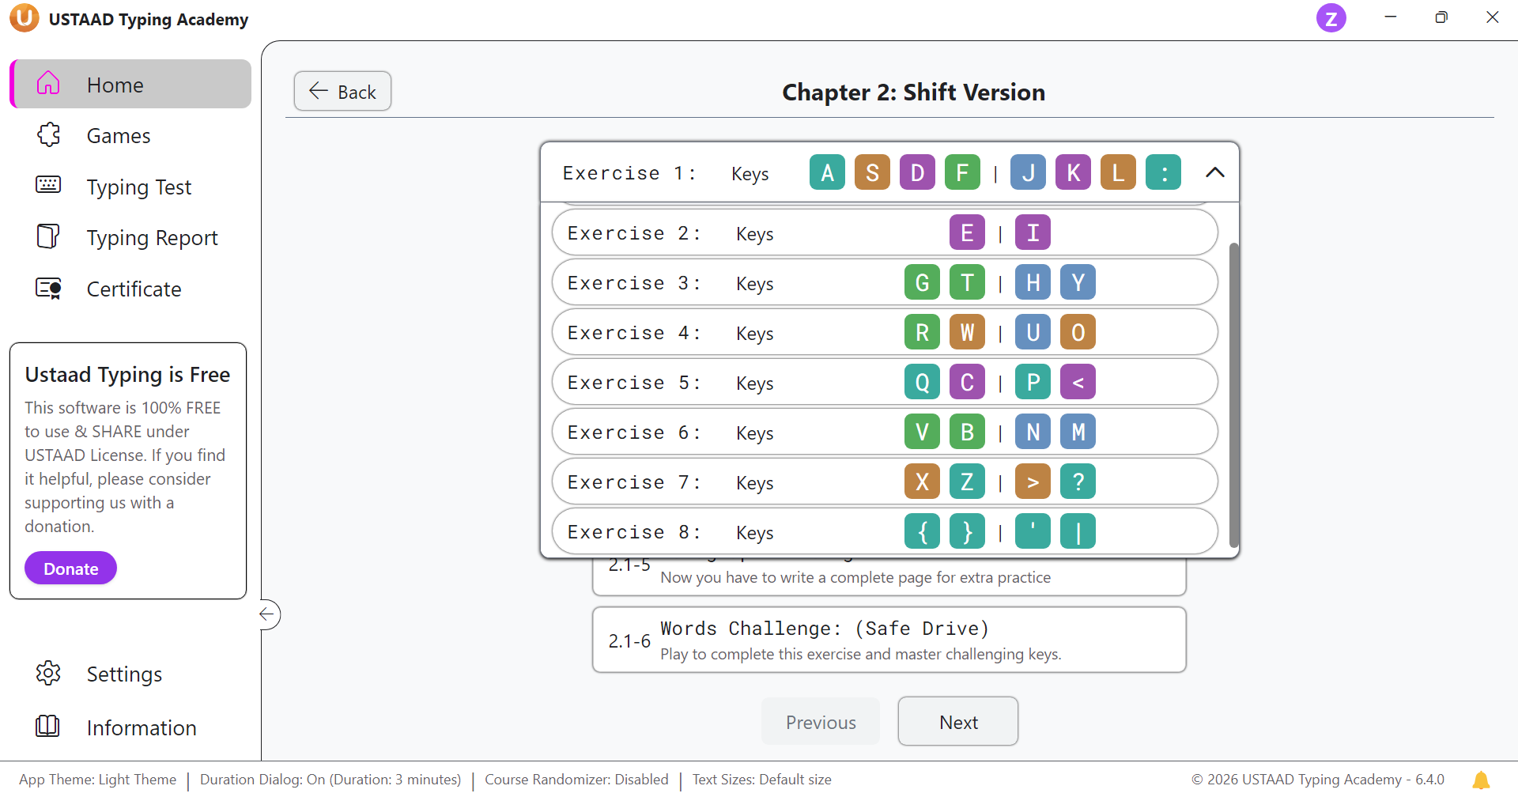Click the Information book icon
The image size is (1518, 797).
(48, 727)
